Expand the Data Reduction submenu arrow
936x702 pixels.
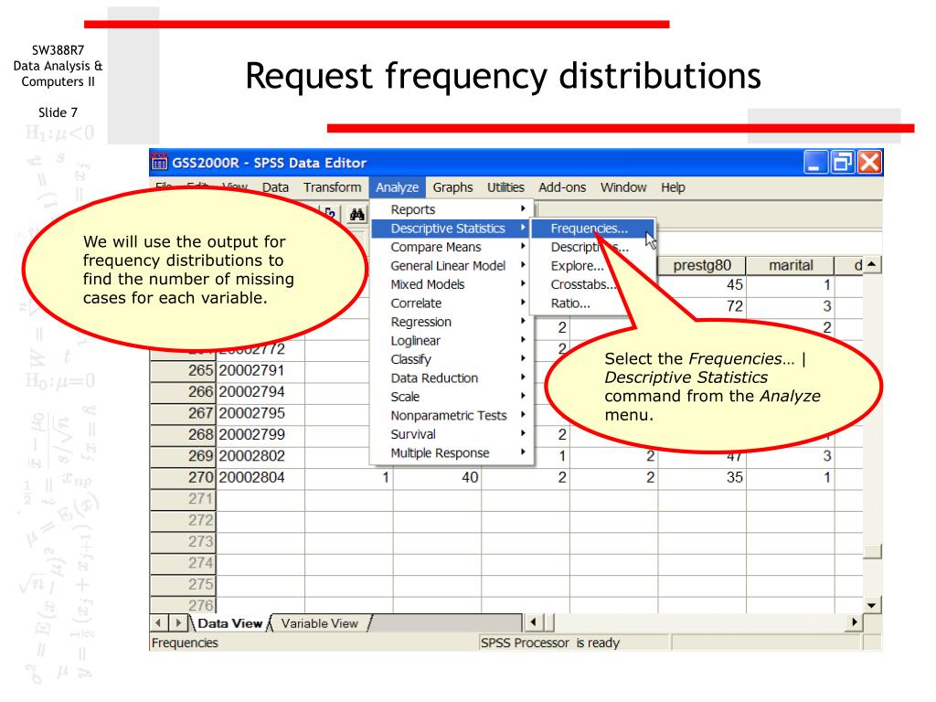[x=523, y=377]
